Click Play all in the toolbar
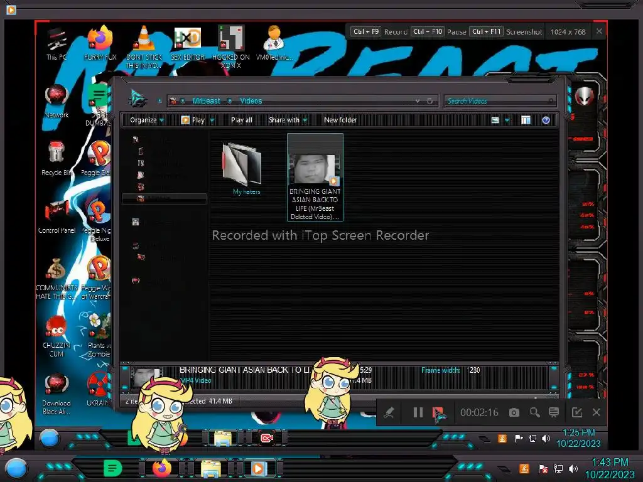 point(242,120)
